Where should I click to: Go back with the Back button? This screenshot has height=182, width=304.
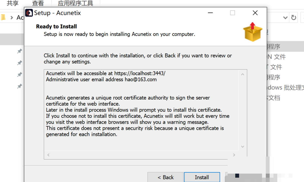[x=165, y=177]
